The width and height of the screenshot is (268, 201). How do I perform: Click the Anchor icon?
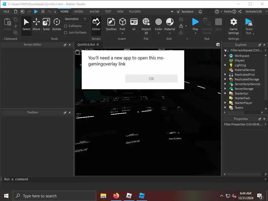click(181, 32)
